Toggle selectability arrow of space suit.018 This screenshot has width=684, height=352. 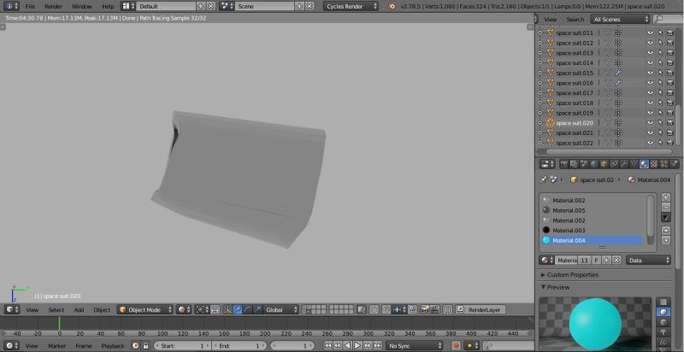click(660, 103)
